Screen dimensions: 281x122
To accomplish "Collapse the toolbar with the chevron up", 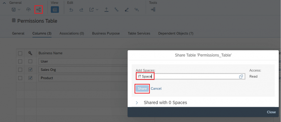I will tap(4, 3).
